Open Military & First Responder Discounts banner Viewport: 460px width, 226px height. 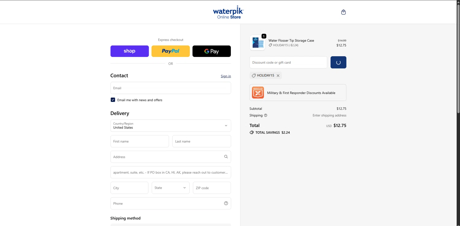[x=298, y=93]
